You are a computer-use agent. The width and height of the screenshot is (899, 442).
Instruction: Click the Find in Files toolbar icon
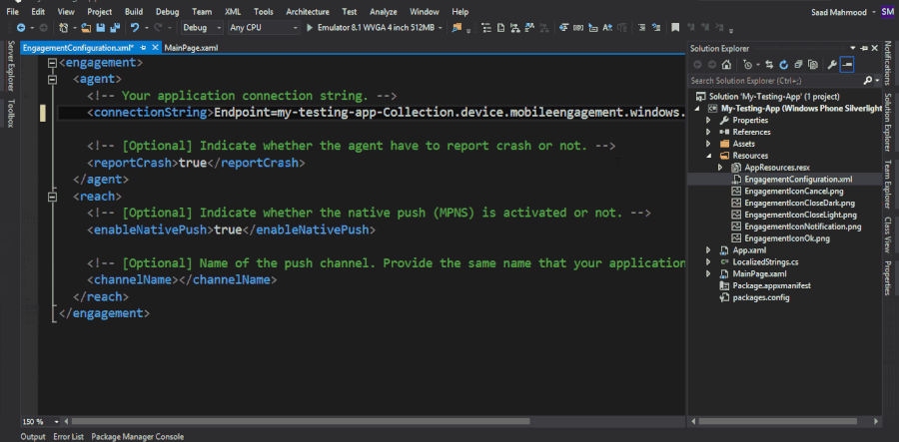(456, 28)
